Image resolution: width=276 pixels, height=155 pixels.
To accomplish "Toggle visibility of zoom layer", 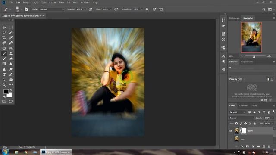I will click(x=231, y=131).
